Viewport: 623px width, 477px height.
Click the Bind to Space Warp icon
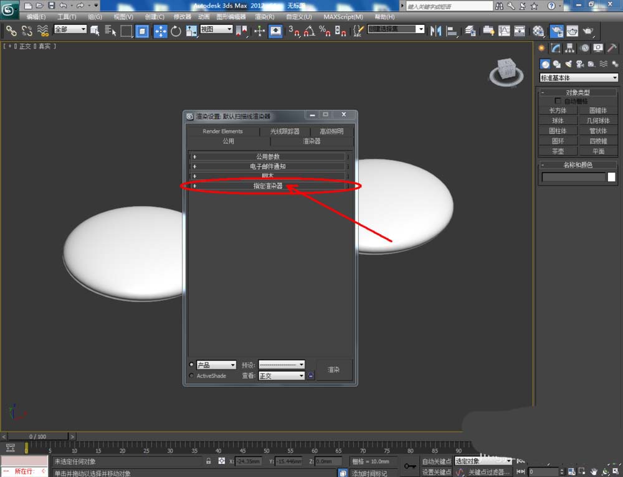click(42, 31)
